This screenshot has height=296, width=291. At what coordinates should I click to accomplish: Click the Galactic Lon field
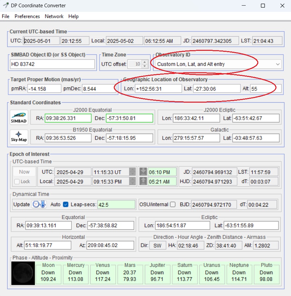coord(196,138)
